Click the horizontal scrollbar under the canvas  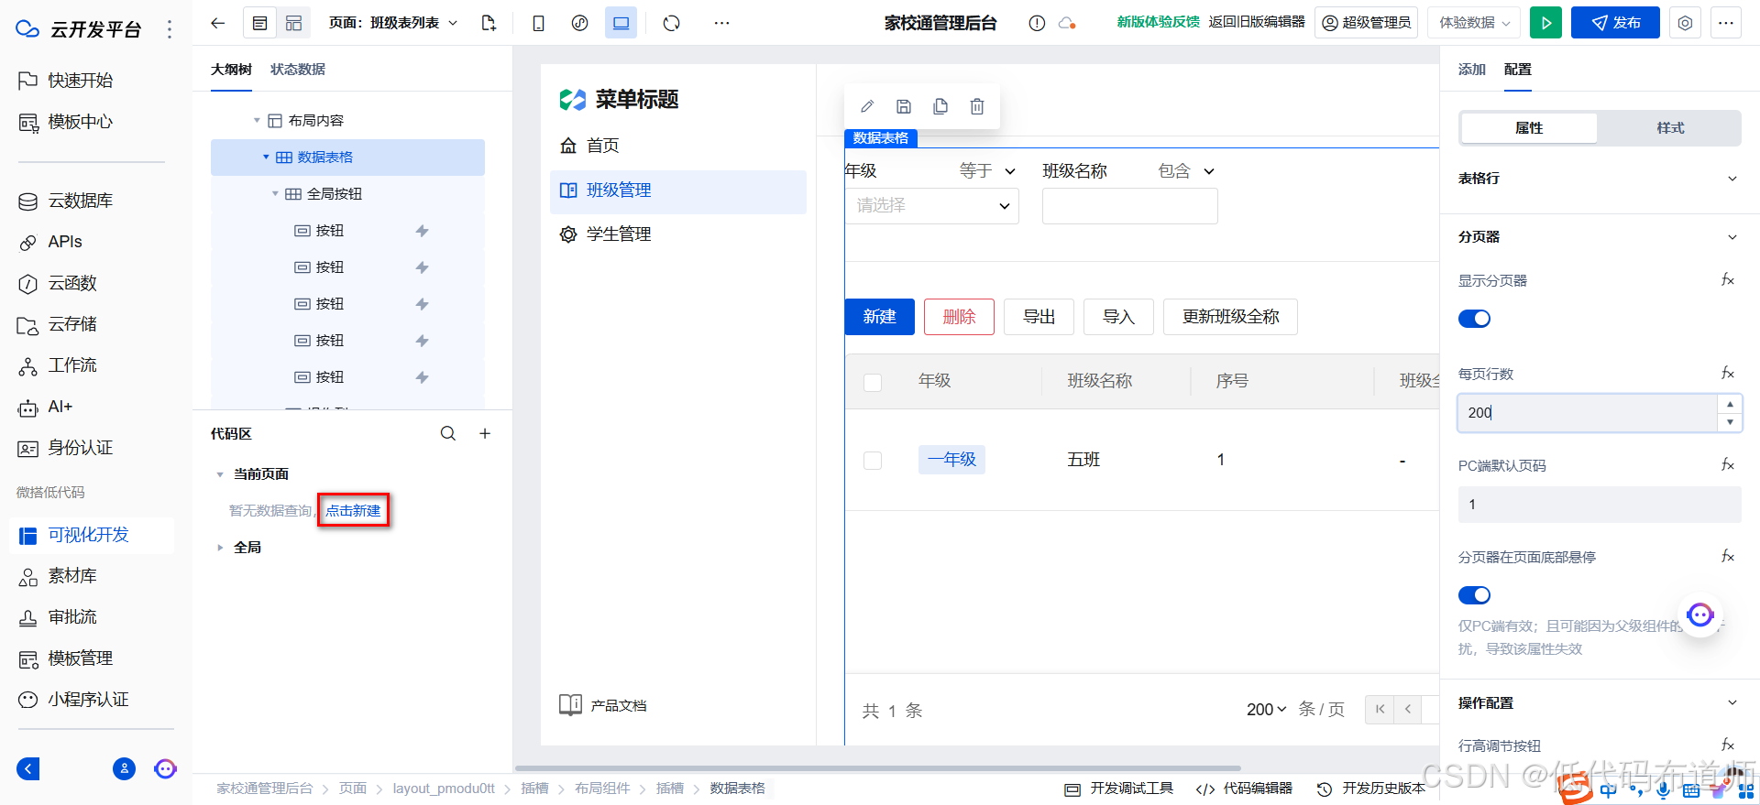(877, 768)
